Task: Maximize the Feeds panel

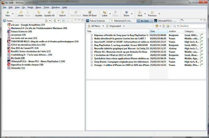Action: click(83, 20)
